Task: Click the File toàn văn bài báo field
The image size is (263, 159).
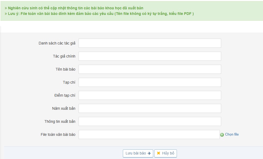Action: pyautogui.click(x=149, y=134)
